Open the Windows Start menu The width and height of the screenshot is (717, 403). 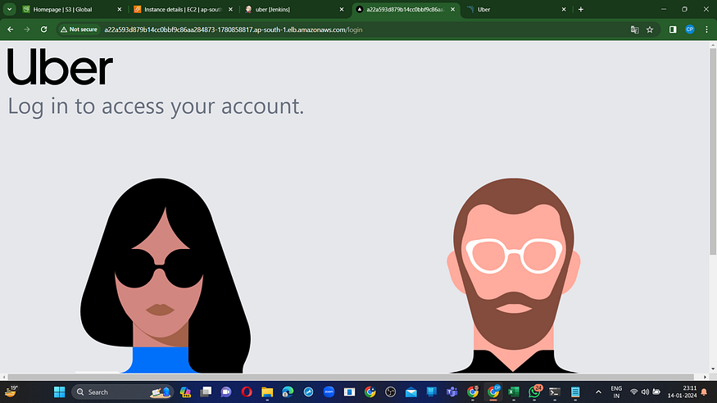(60, 392)
